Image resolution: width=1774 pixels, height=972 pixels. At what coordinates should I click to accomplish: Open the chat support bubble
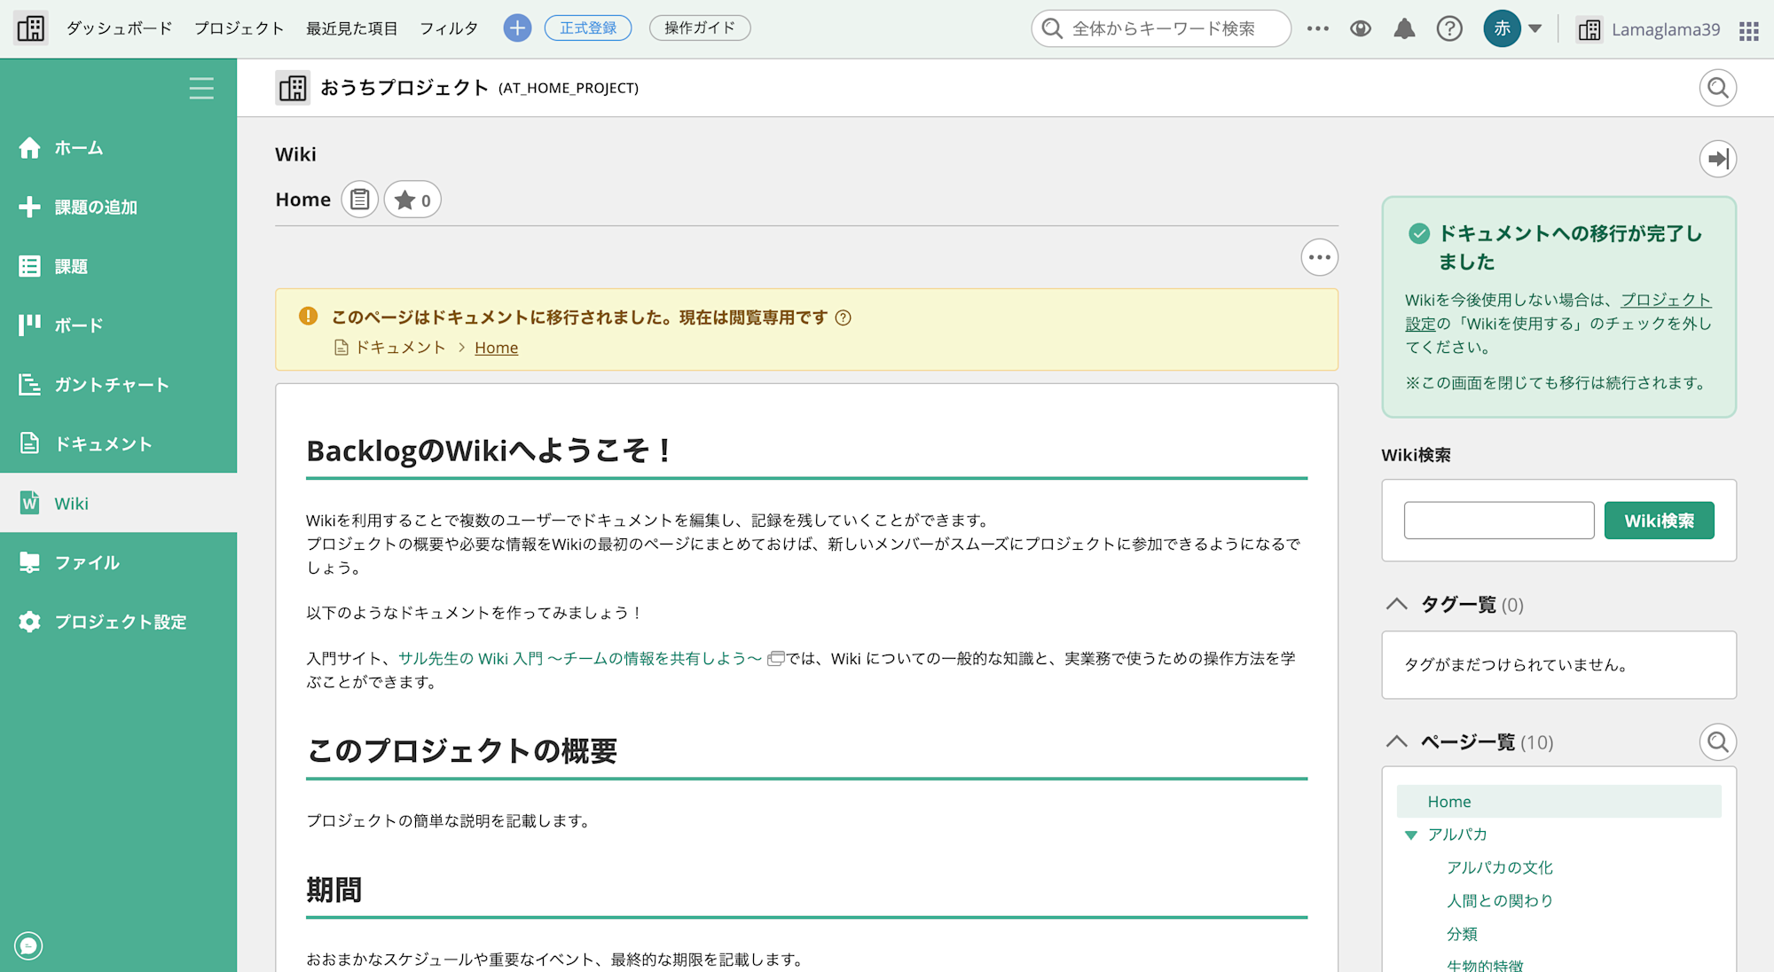[27, 945]
